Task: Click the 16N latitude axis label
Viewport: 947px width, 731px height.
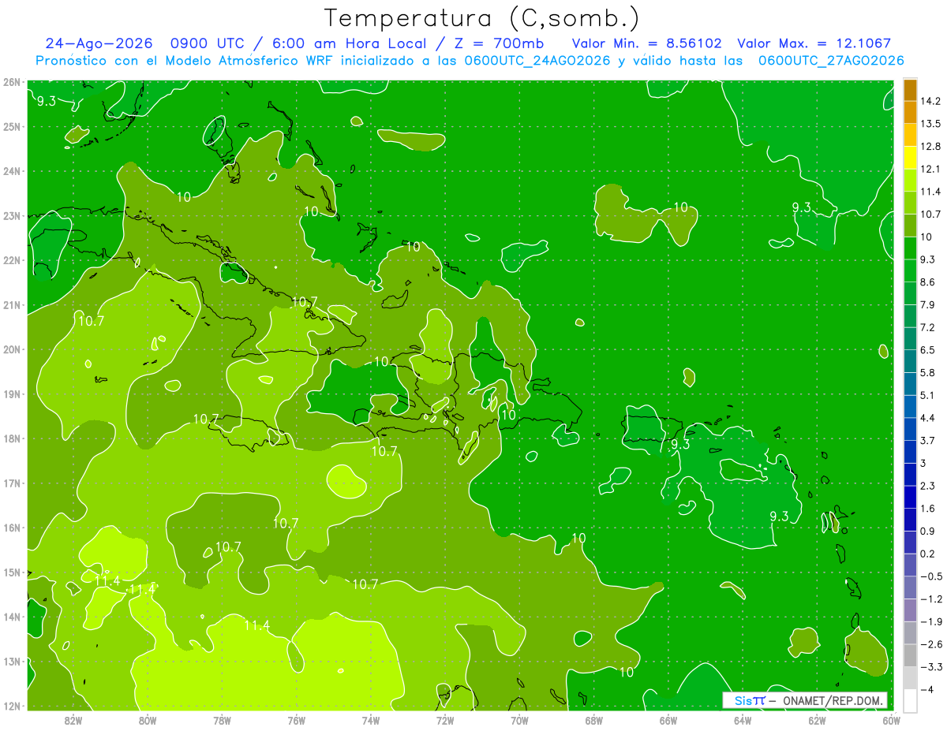Action: (11, 528)
